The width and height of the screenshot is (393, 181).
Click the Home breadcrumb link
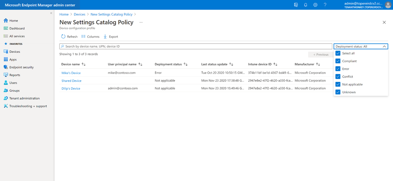coord(64,15)
